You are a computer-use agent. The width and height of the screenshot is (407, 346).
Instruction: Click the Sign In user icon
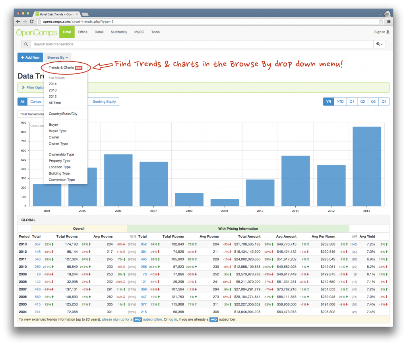(388, 32)
